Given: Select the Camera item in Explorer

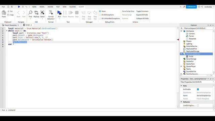Looking at the screenshot, I should click(x=191, y=34).
